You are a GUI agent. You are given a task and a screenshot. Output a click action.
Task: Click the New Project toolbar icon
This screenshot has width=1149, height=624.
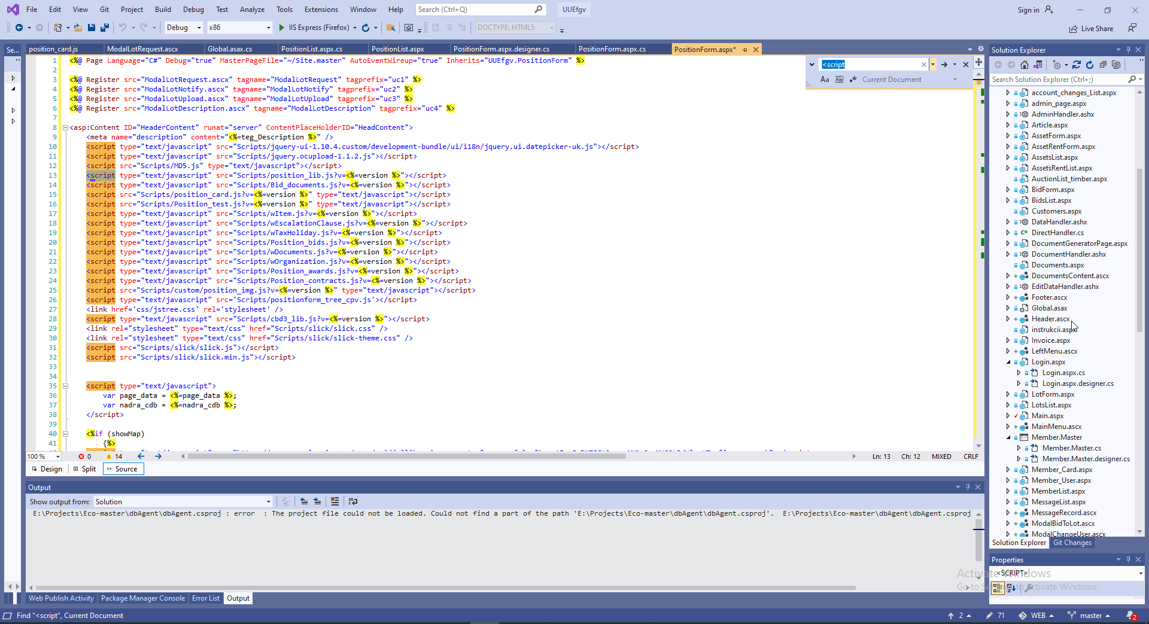click(57, 28)
